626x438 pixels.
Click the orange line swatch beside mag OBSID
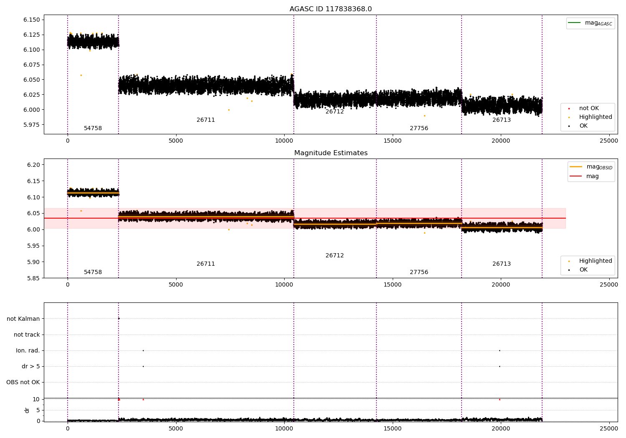(x=576, y=166)
